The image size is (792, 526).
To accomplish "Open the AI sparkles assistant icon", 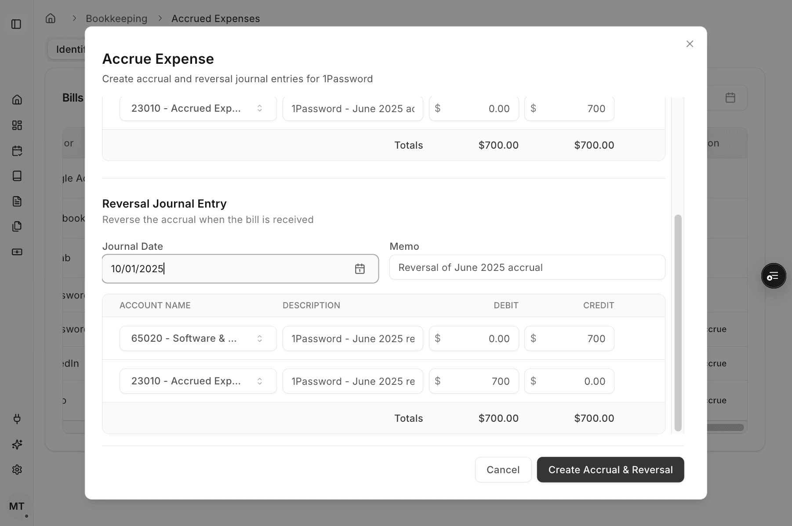I will (17, 444).
